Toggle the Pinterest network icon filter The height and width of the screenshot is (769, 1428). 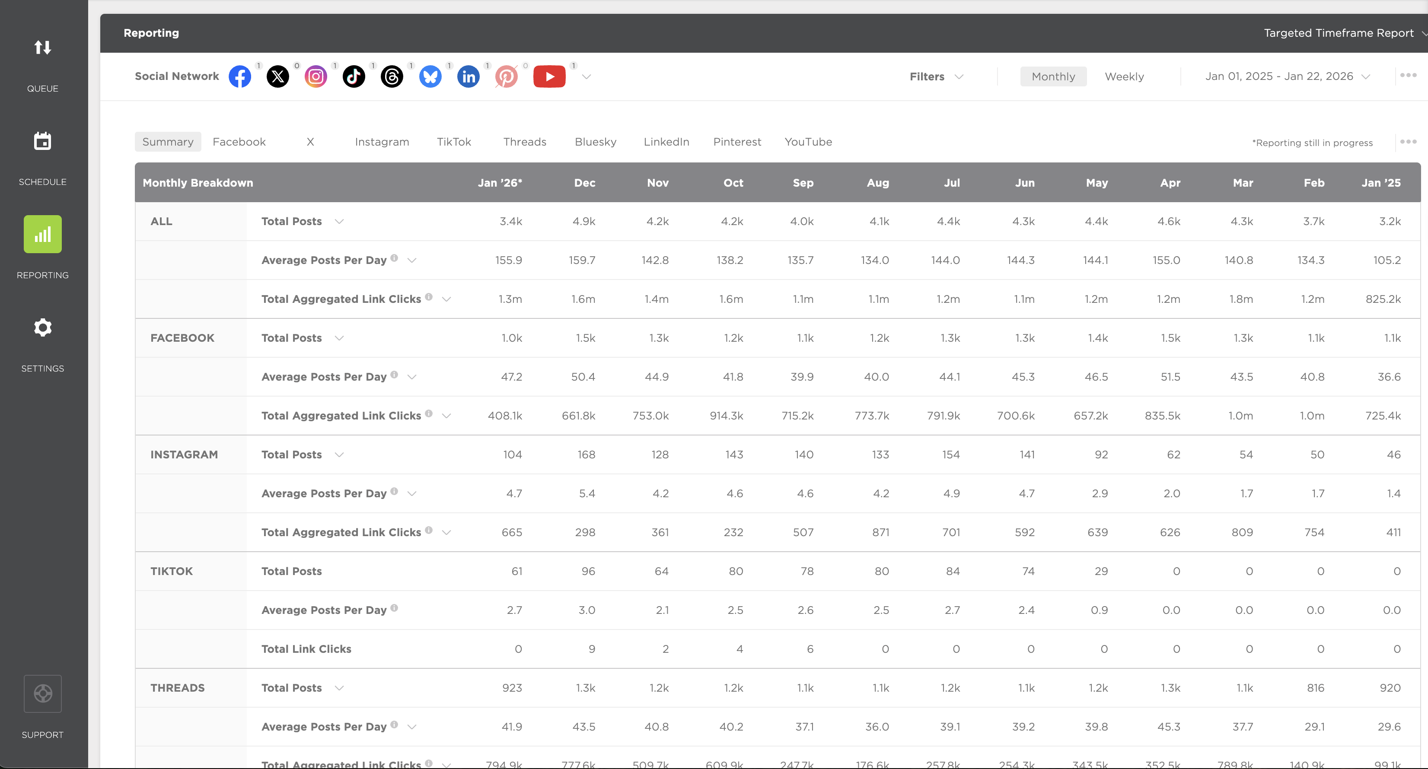[506, 76]
